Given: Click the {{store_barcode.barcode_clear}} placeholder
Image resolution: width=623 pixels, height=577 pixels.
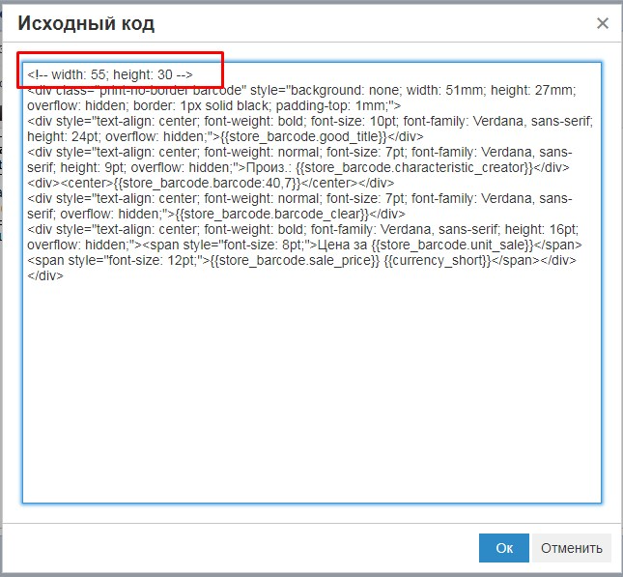Looking at the screenshot, I should (x=271, y=215).
